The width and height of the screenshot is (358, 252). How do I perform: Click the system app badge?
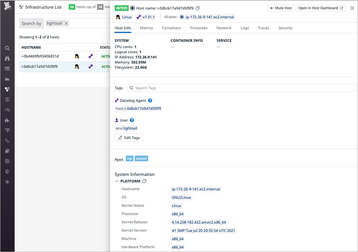[x=141, y=159]
